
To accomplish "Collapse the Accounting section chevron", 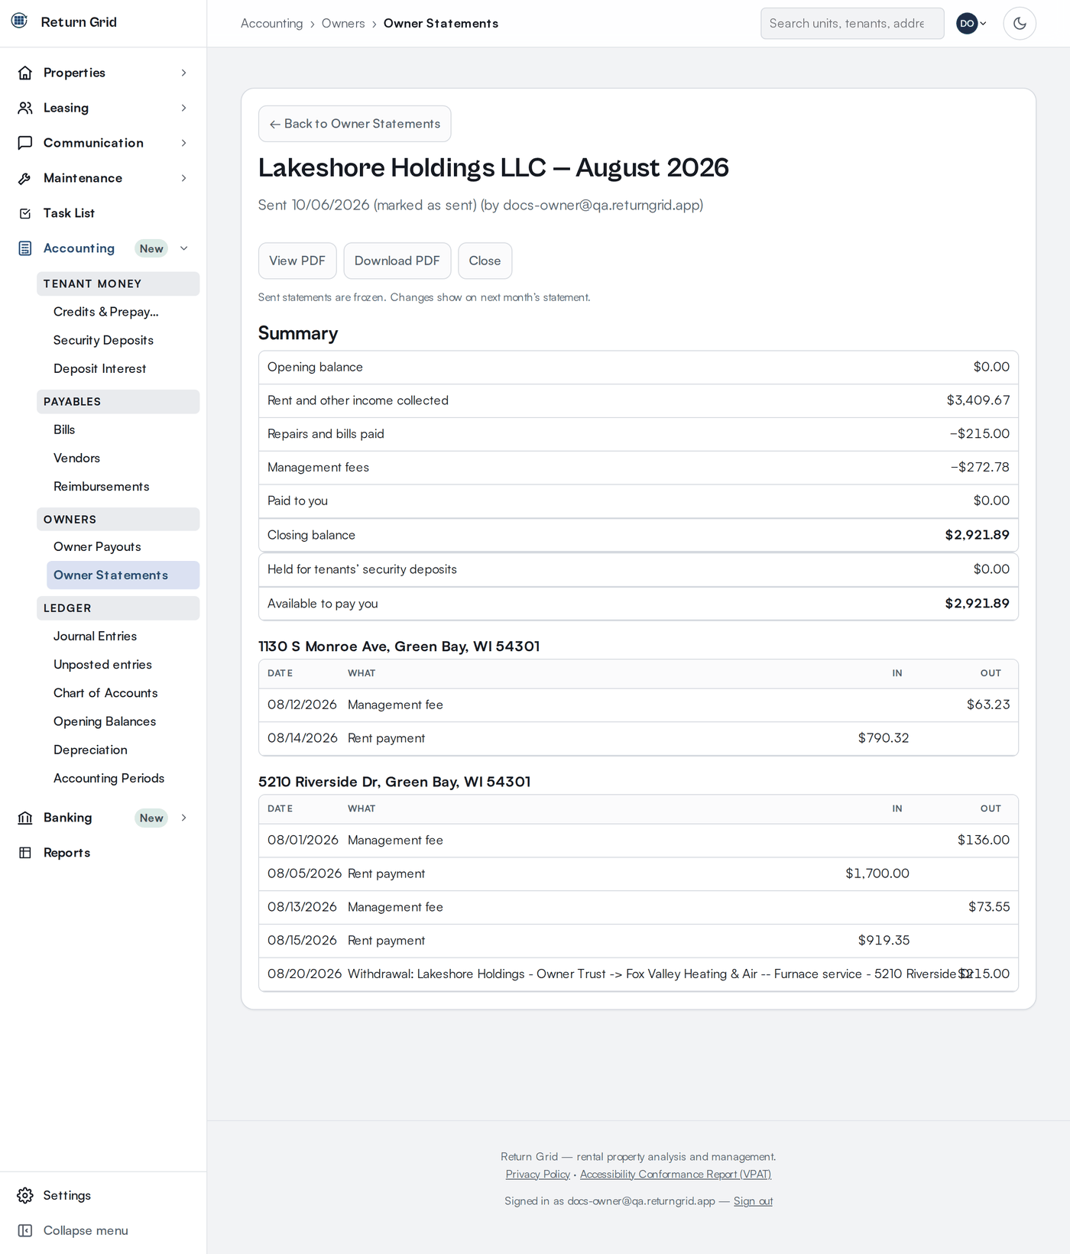I will pyautogui.click(x=184, y=248).
